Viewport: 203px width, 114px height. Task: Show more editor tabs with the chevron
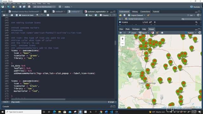(108, 12)
